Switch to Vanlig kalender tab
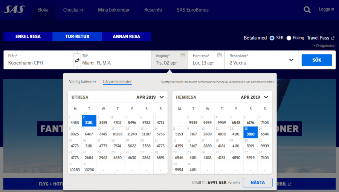339x192 pixels. 82,82
